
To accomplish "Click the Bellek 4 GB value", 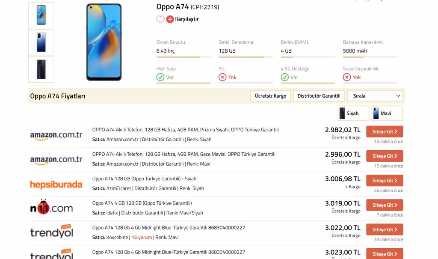I will 286,51.
